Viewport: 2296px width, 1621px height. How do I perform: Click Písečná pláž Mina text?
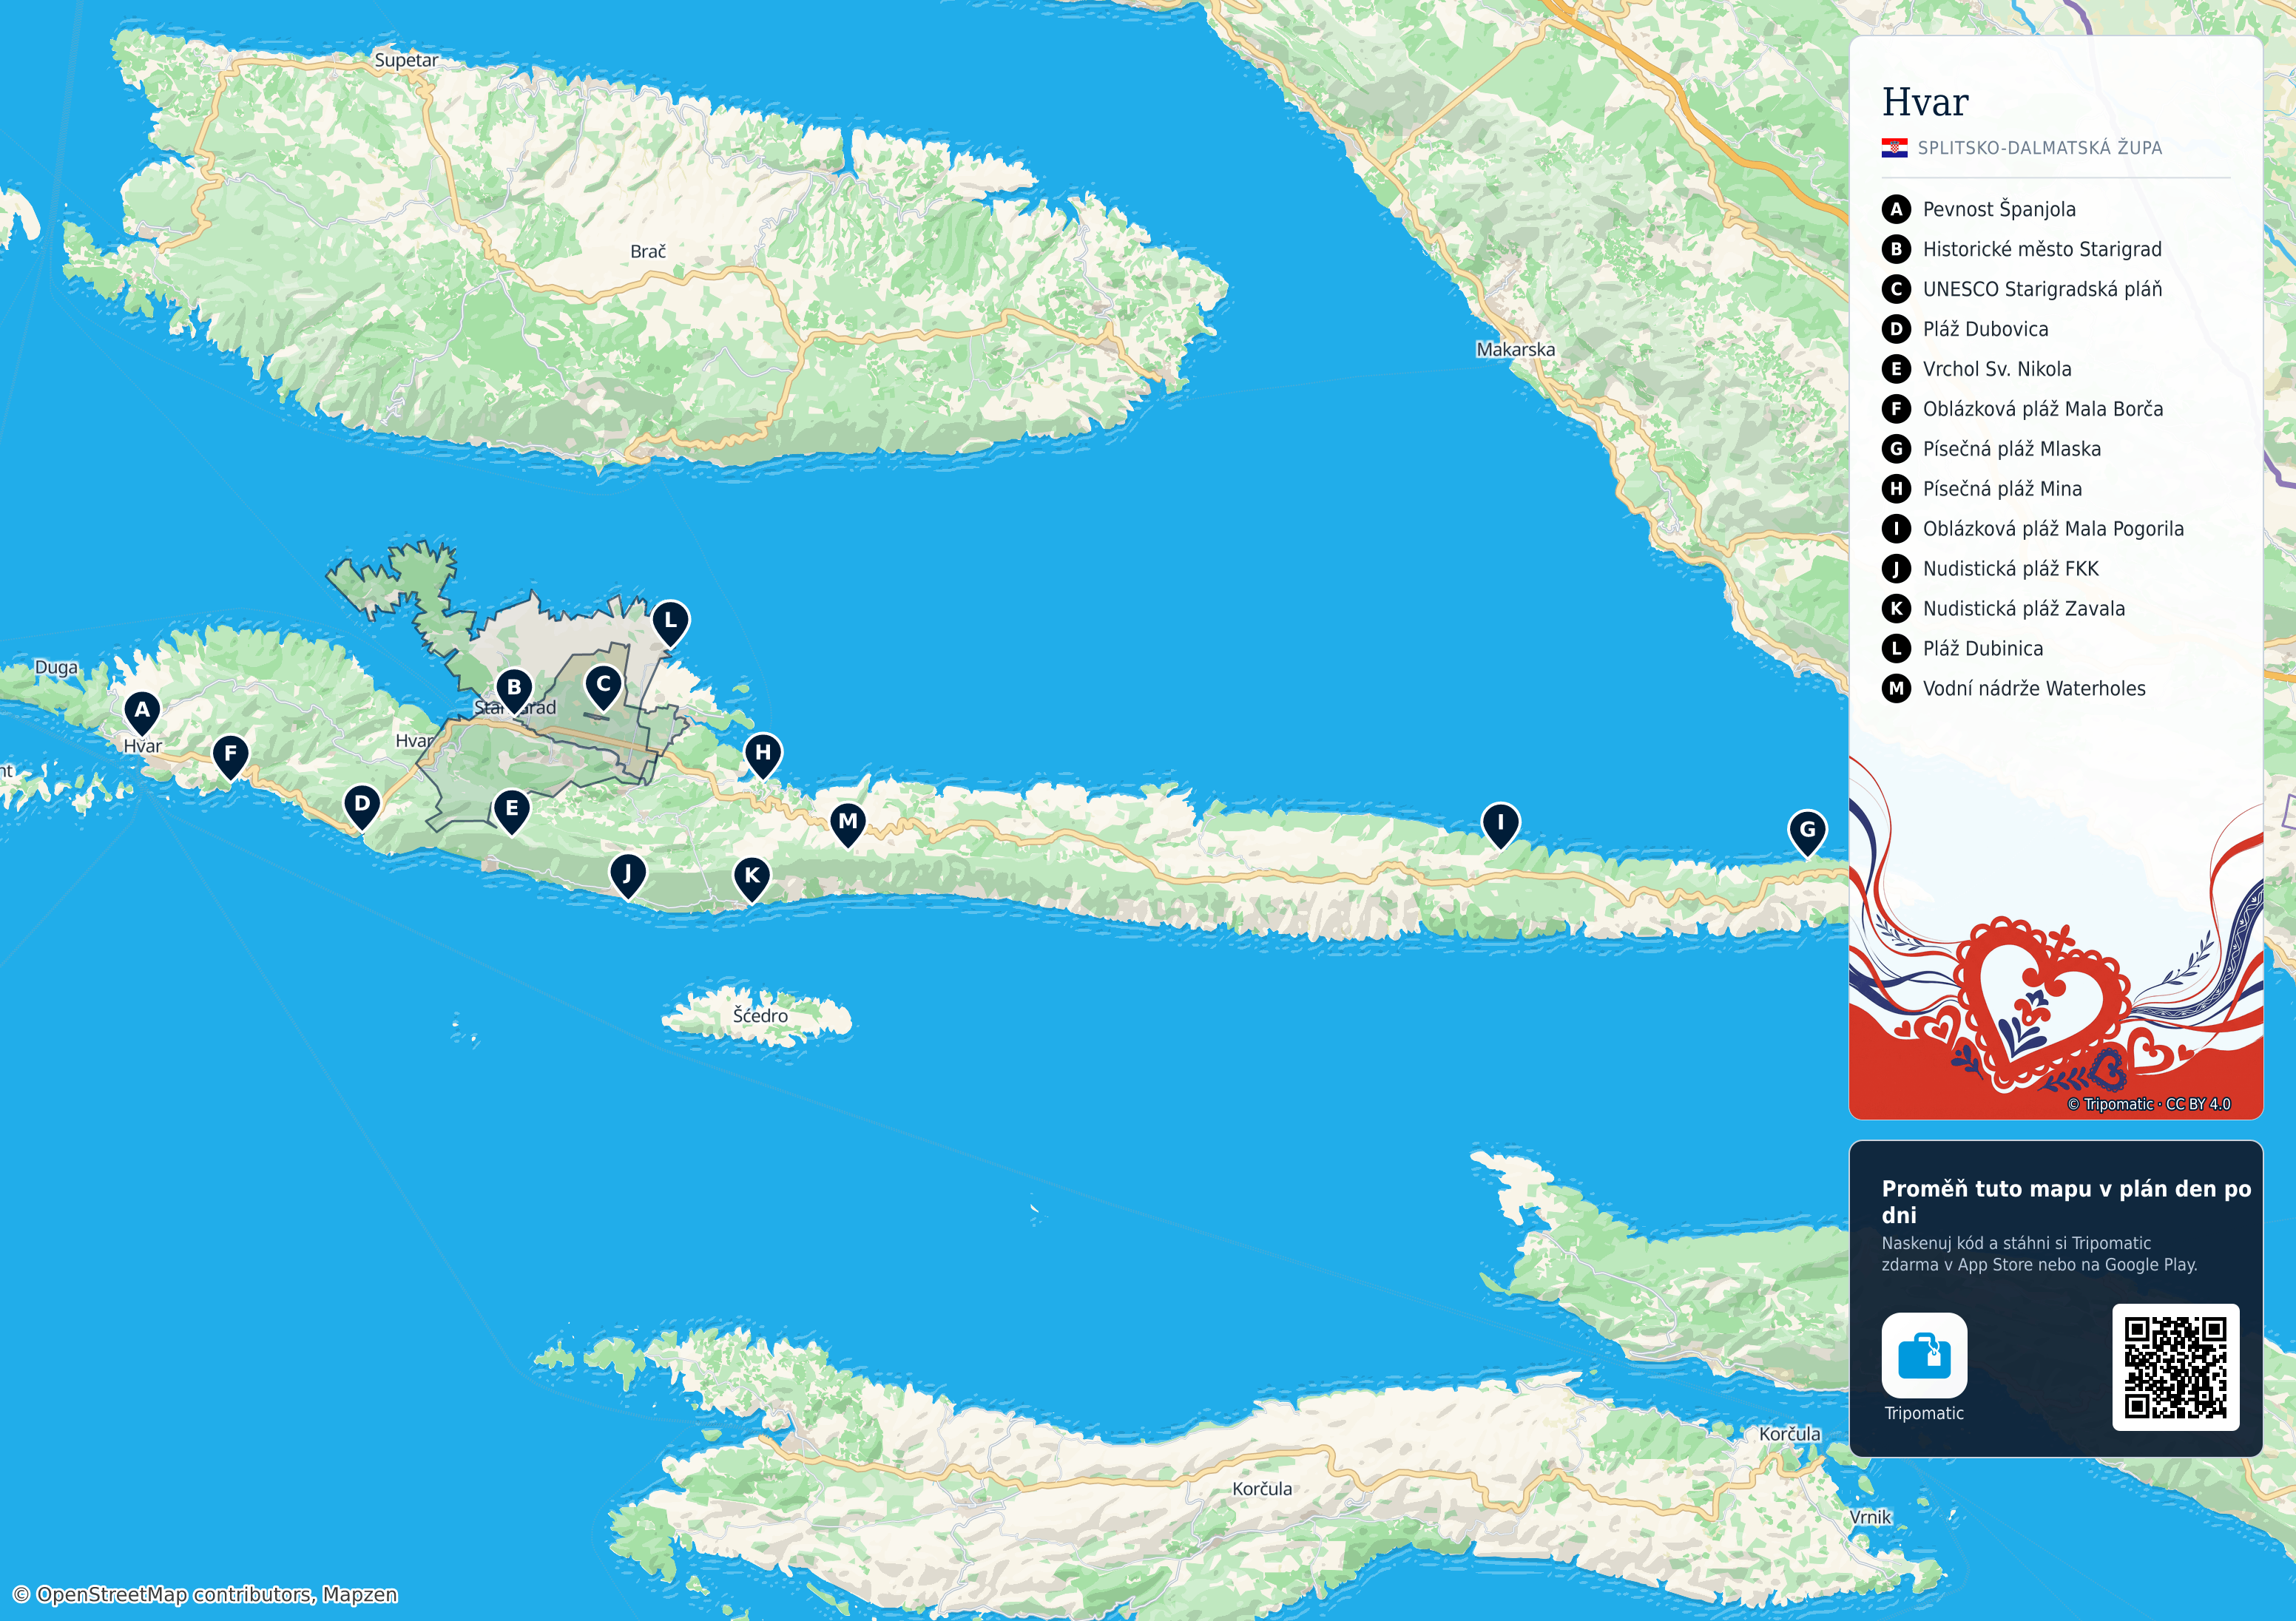pyautogui.click(x=2002, y=489)
